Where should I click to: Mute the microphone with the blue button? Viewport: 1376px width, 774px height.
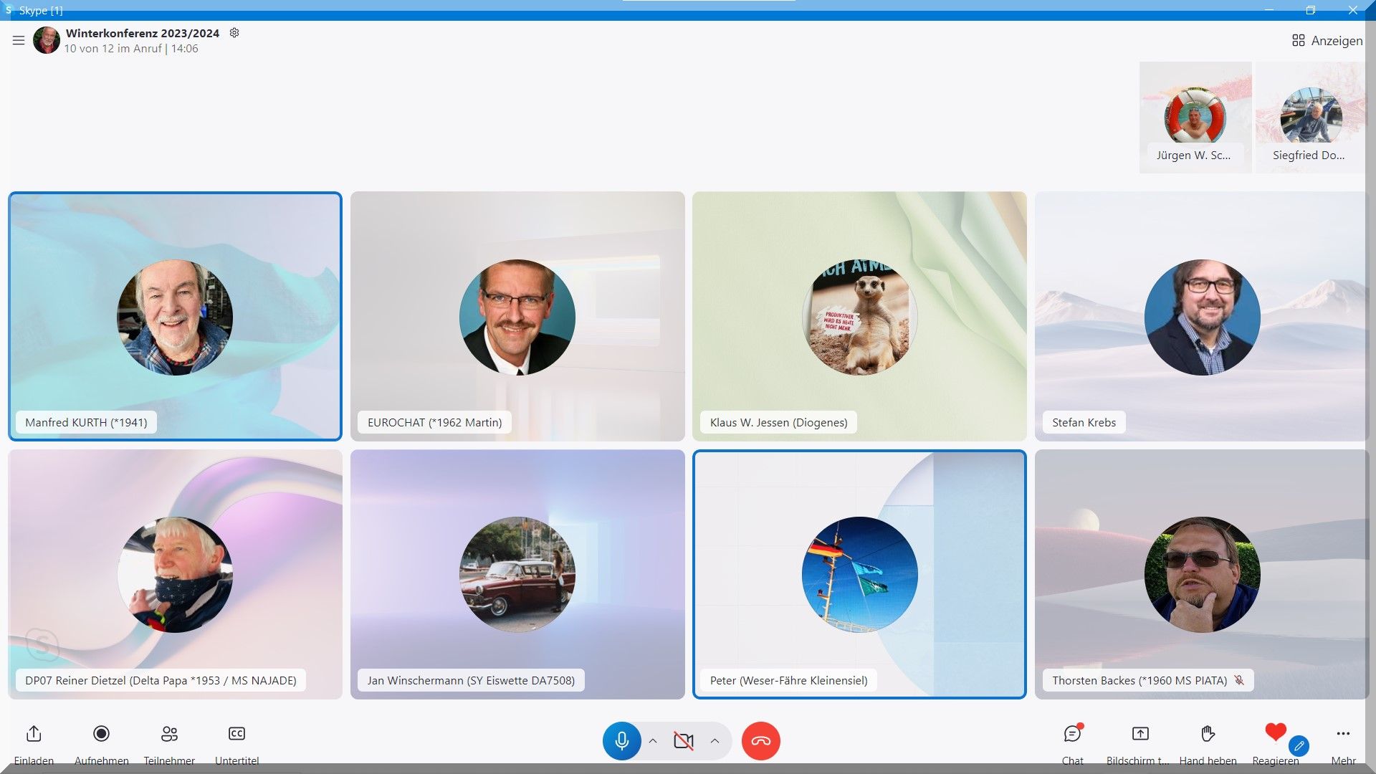click(x=621, y=740)
